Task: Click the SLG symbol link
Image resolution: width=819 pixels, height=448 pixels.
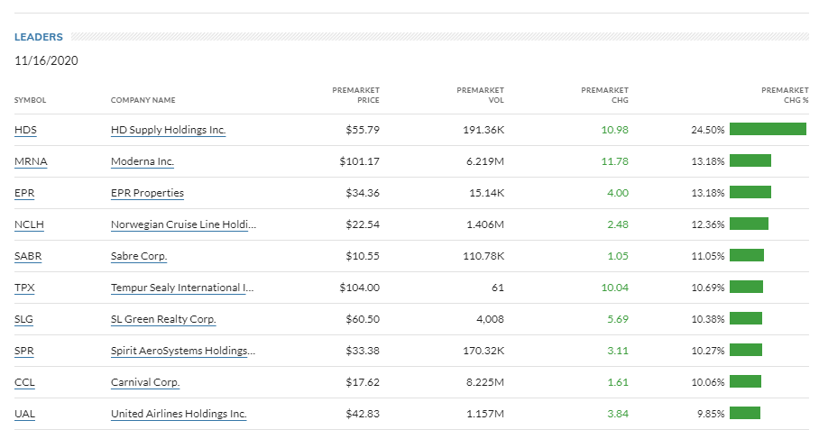Action: pos(24,319)
